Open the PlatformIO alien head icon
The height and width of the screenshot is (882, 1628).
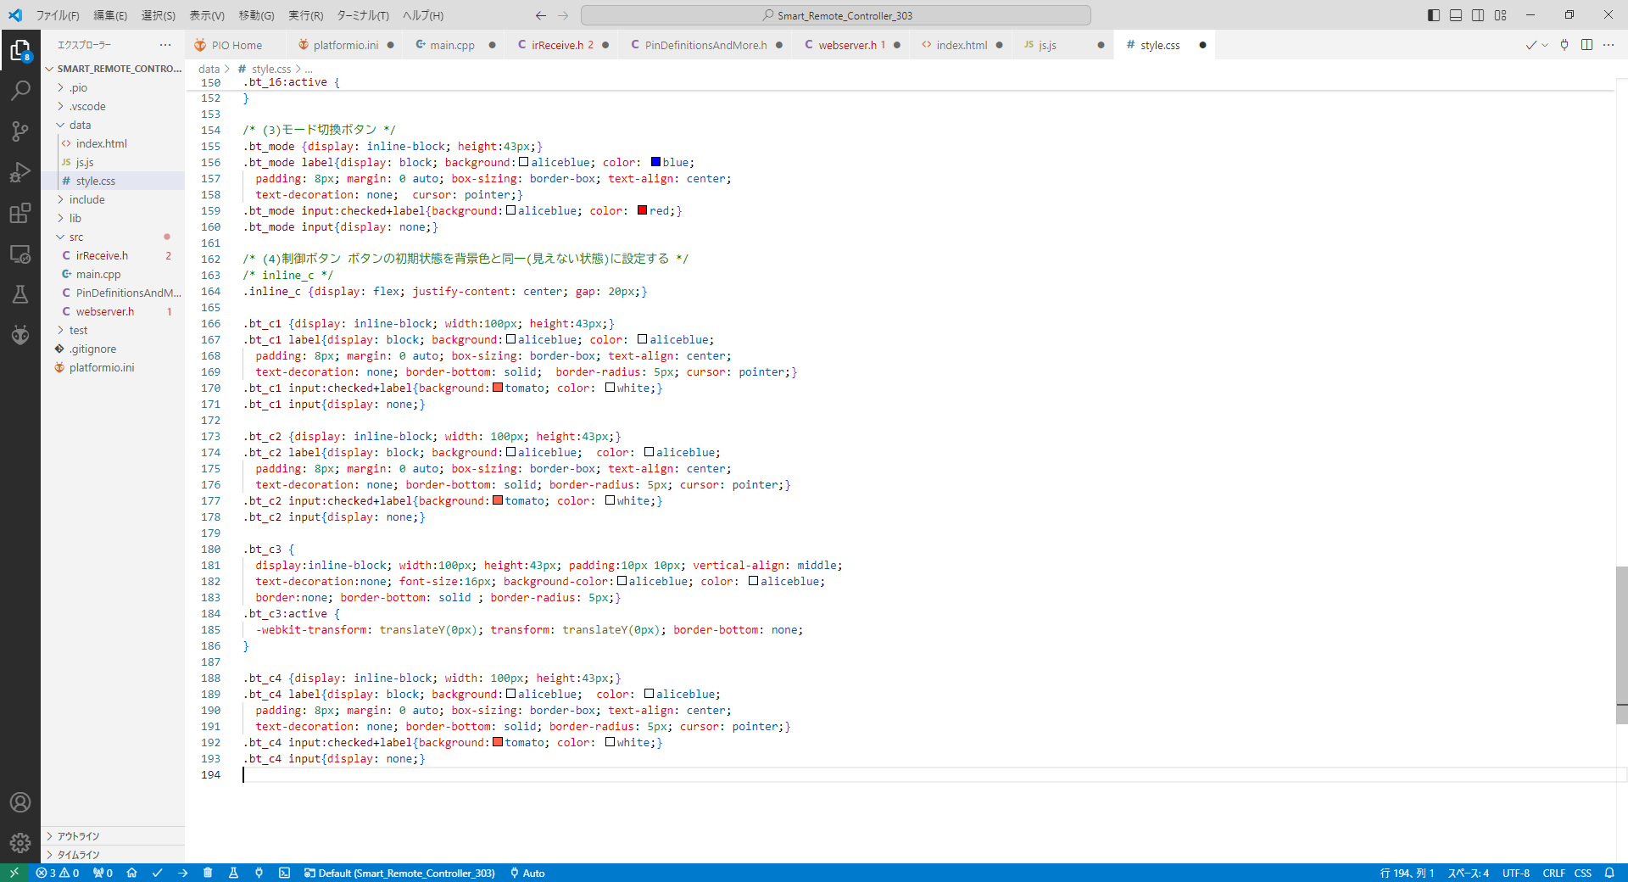20,335
